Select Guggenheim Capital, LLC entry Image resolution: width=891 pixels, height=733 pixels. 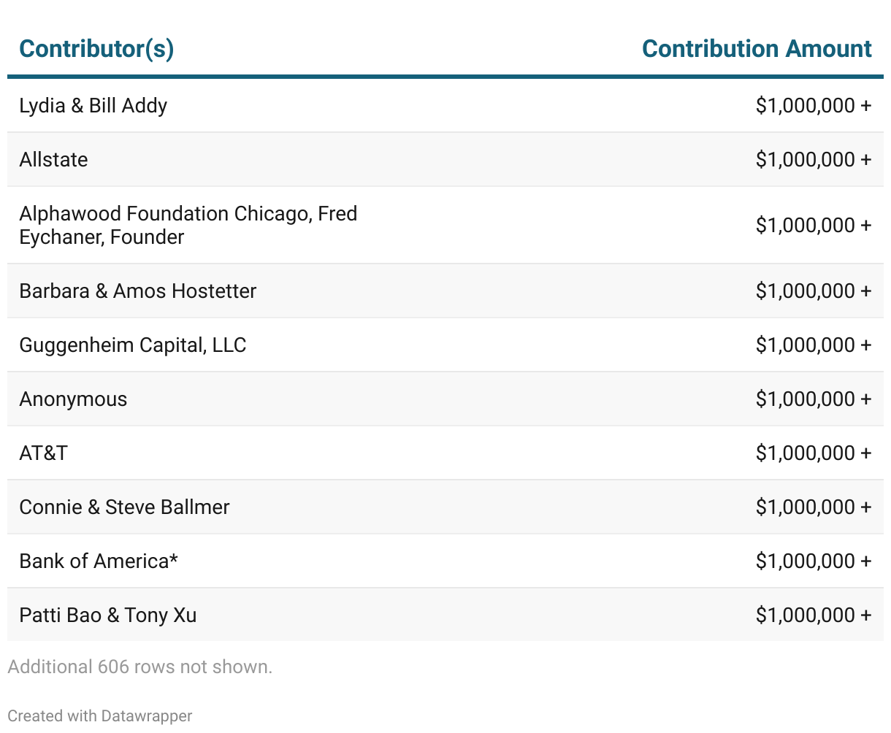pos(133,345)
